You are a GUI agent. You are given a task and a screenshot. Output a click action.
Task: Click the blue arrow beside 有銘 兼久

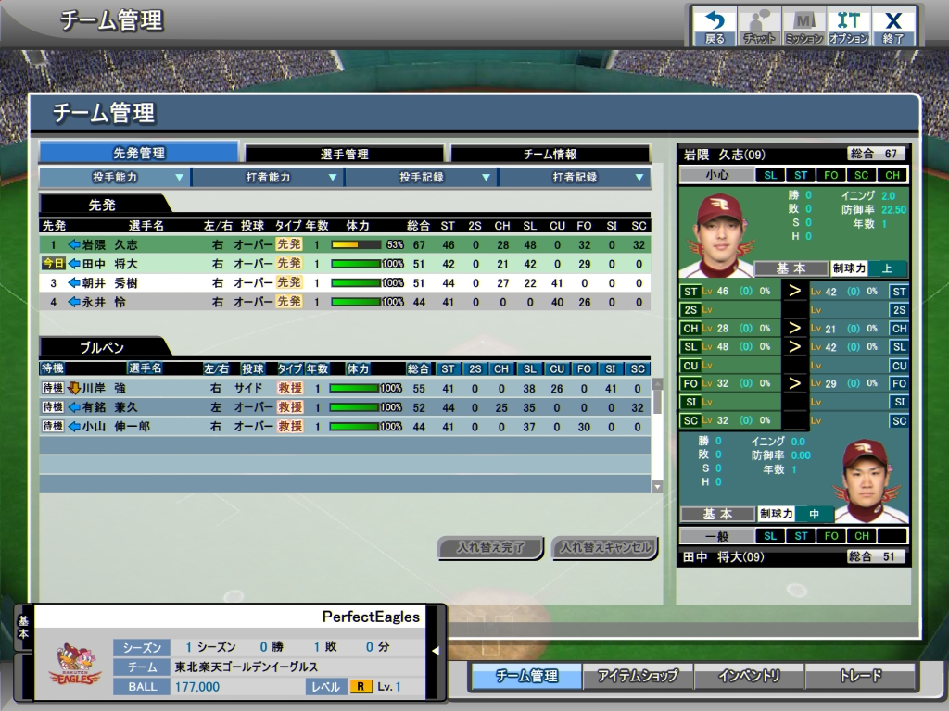tap(75, 407)
